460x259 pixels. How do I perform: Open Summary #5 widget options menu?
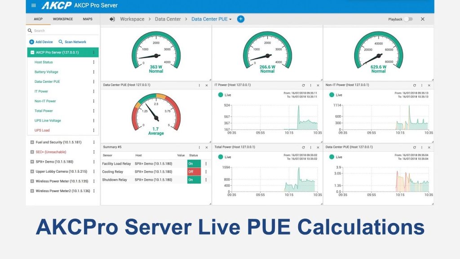pyautogui.click(x=199, y=147)
